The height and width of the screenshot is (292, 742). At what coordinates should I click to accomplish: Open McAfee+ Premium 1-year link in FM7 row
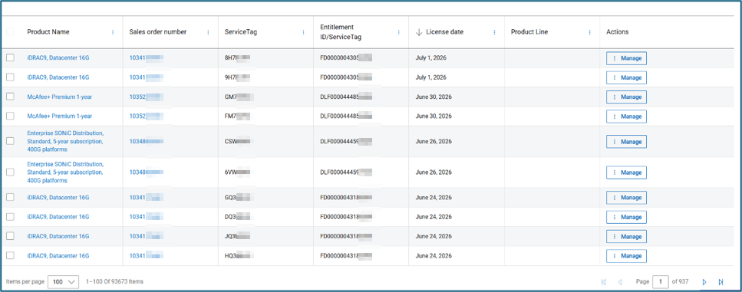click(x=60, y=116)
